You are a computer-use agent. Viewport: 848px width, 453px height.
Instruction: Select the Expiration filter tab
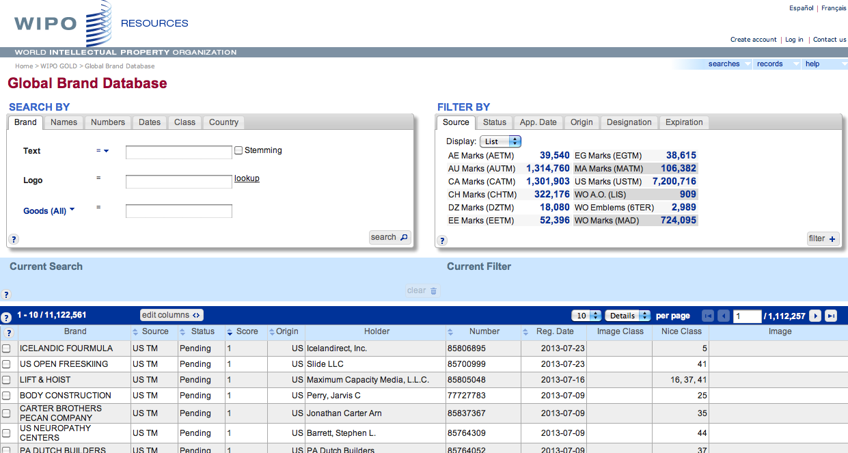click(684, 122)
